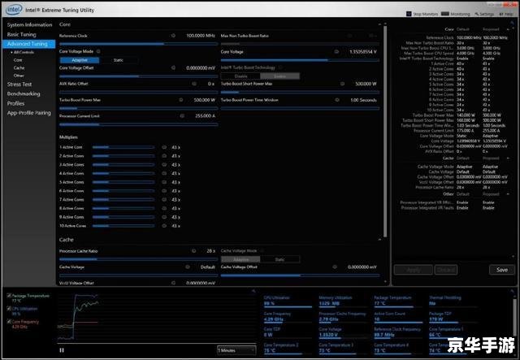The width and height of the screenshot is (520, 360).
Task: Click the info icon for 3 Active Cores multiplier
Action: pyautogui.click(x=164, y=165)
